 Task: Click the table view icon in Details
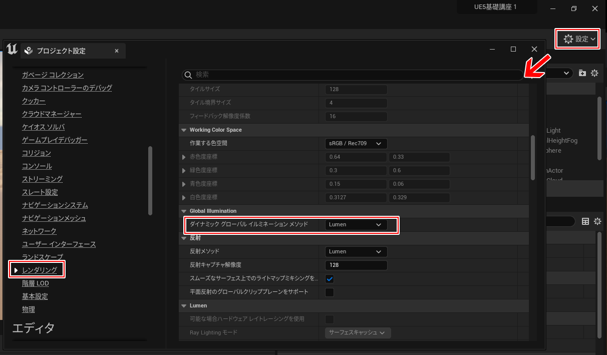click(x=585, y=221)
